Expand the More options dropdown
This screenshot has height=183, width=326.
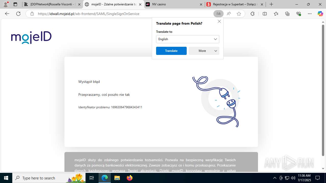click(204, 51)
